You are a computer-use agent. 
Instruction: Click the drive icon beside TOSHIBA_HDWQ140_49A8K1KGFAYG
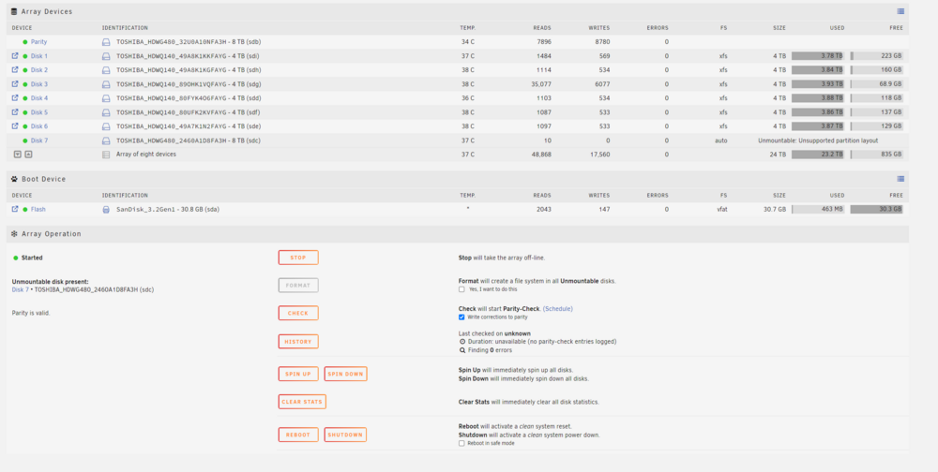coord(106,70)
